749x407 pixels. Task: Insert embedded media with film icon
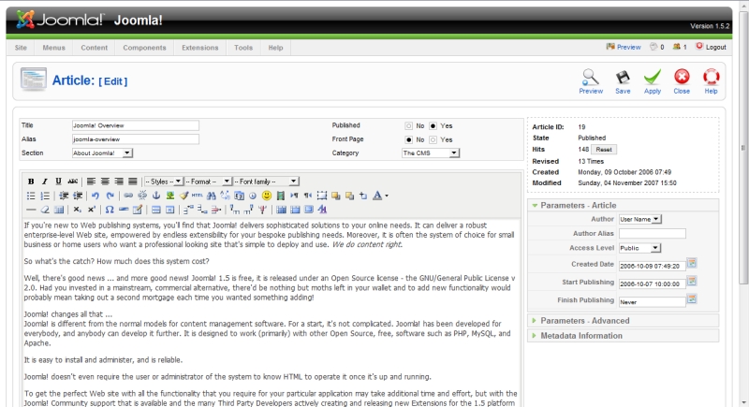click(x=280, y=196)
